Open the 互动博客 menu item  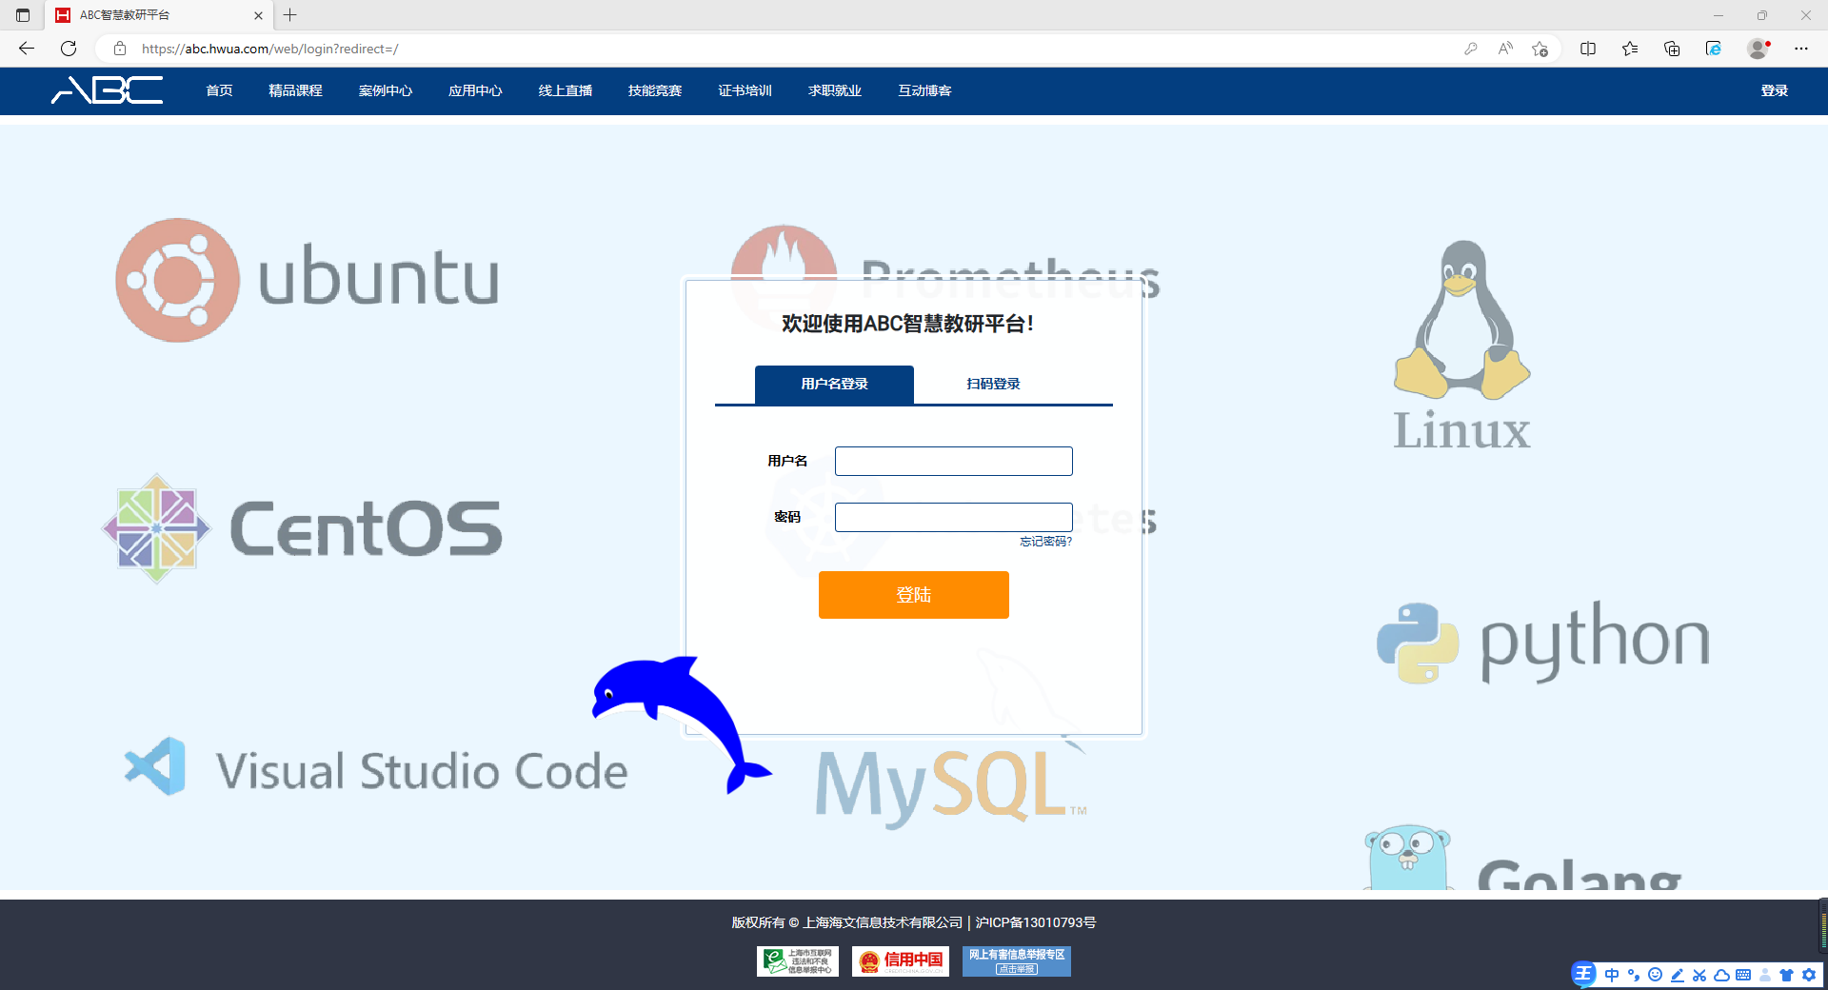tap(924, 90)
